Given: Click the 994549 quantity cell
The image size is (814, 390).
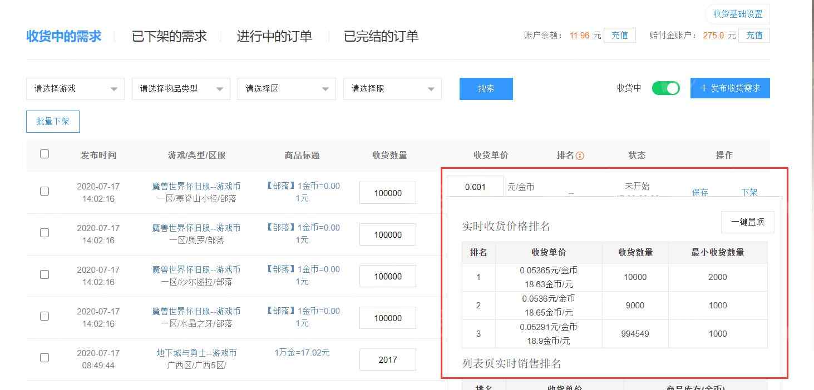Looking at the screenshot, I should 635,334.
